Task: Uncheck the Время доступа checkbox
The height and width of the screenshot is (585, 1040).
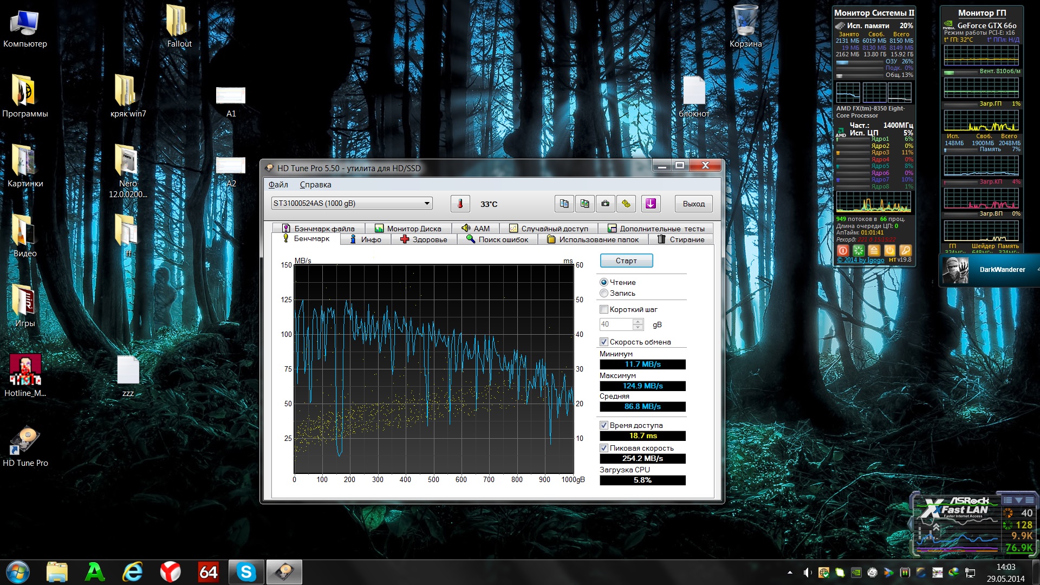Action: coord(604,425)
